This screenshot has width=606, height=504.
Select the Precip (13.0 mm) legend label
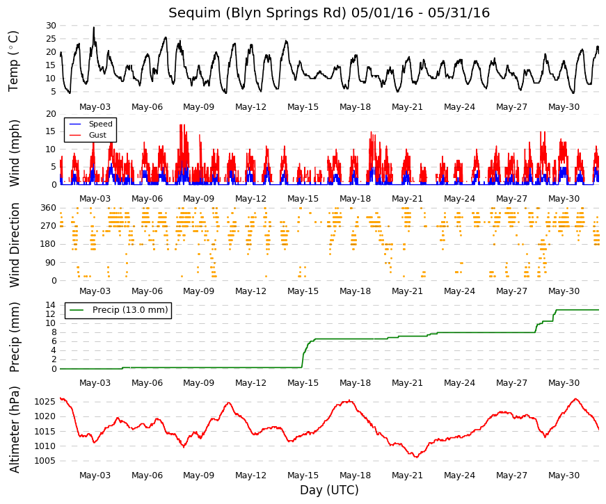tap(130, 310)
